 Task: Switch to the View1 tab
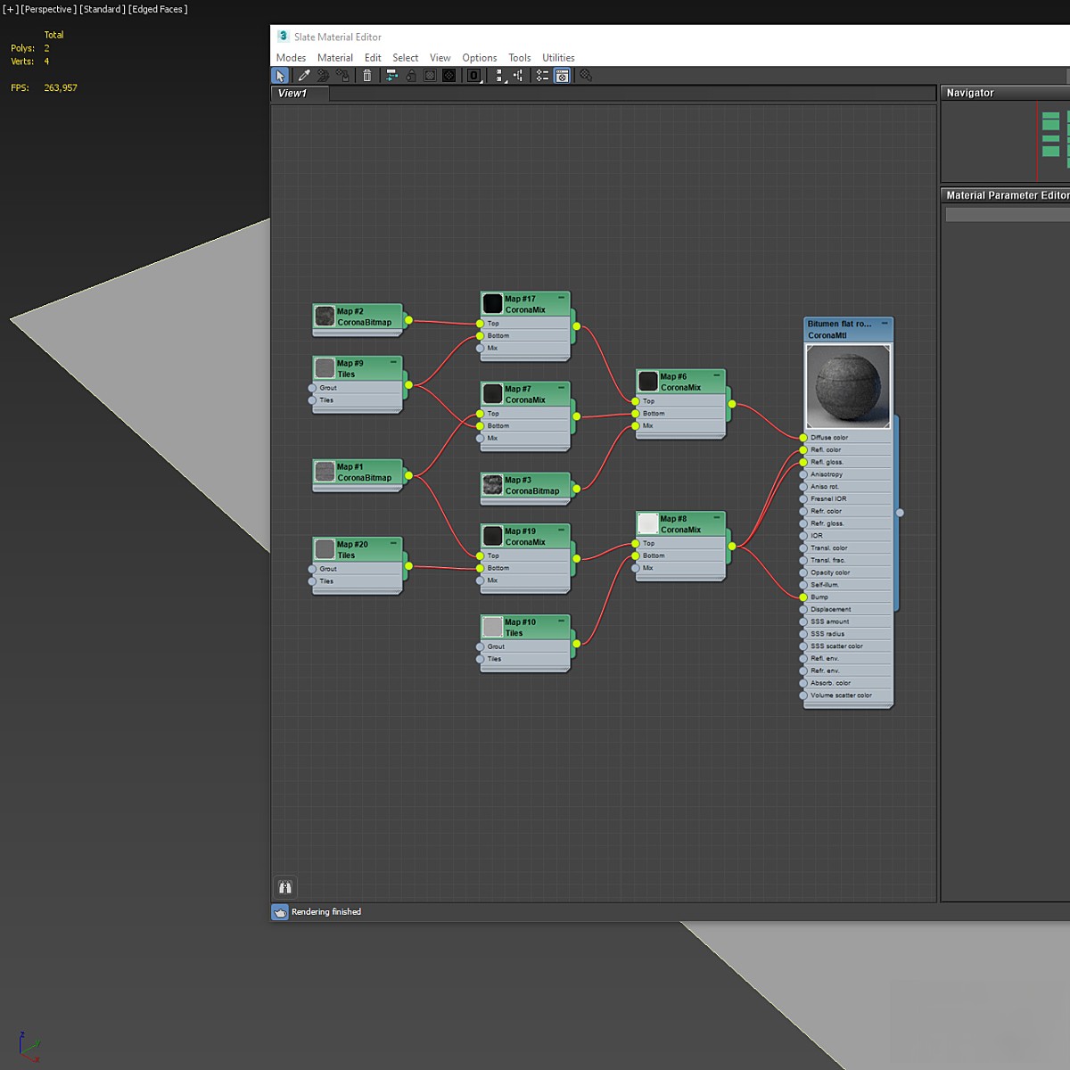pos(292,93)
